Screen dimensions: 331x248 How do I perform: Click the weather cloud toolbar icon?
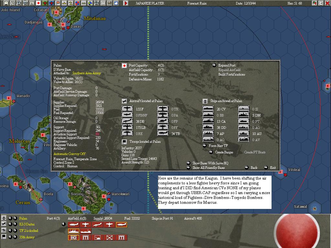point(116,3)
